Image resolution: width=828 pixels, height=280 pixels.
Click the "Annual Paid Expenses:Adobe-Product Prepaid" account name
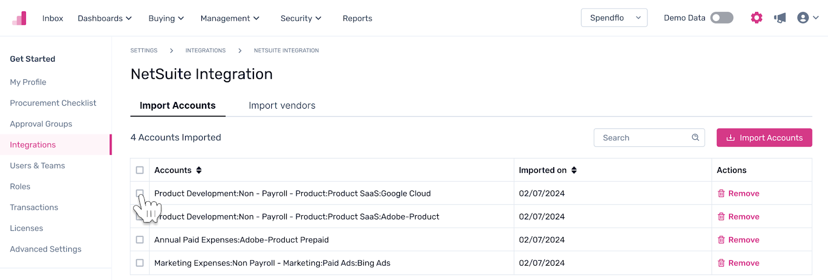pos(242,240)
